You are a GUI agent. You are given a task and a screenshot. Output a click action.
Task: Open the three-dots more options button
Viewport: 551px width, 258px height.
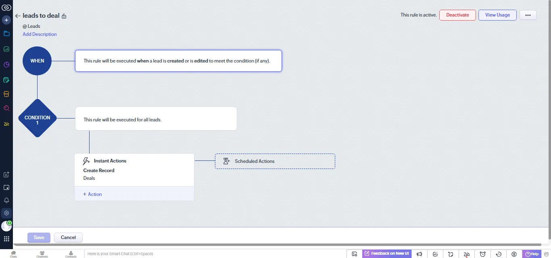(528, 15)
